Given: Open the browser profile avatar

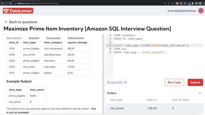Looking at the screenshot, I should (x=200, y=4).
